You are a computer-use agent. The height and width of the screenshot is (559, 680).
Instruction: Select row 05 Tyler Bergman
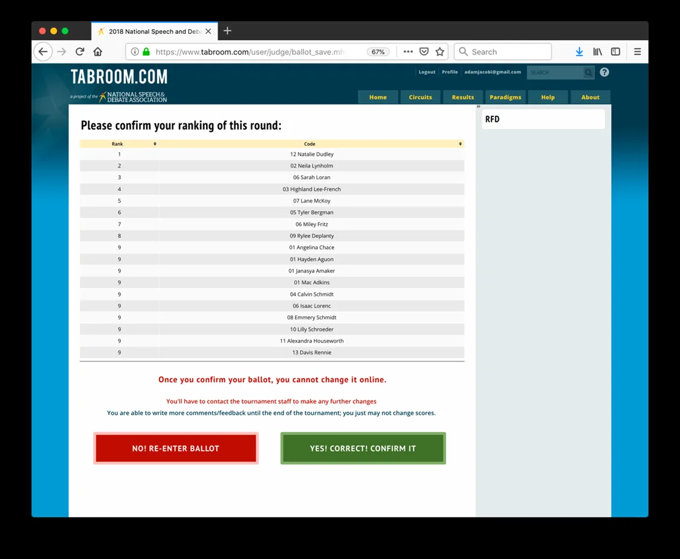(272, 213)
